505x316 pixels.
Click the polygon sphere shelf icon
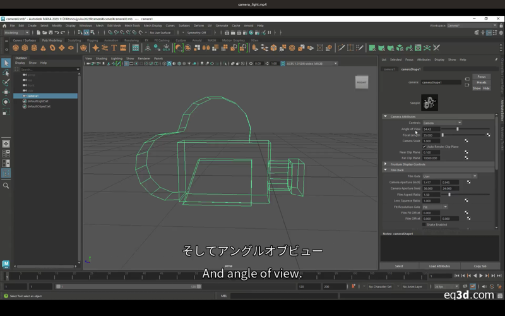pos(17,48)
